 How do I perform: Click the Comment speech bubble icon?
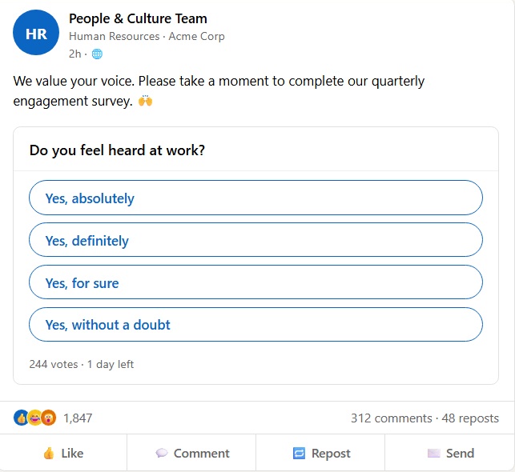162,453
